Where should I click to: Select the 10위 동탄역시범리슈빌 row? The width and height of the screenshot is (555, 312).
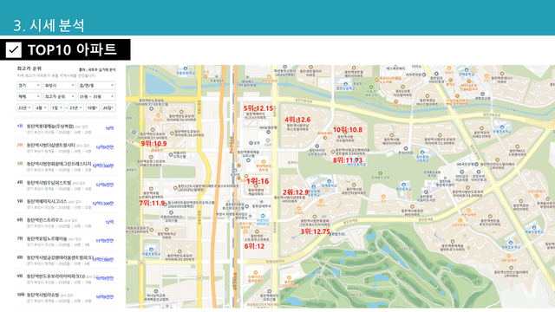coord(66,297)
